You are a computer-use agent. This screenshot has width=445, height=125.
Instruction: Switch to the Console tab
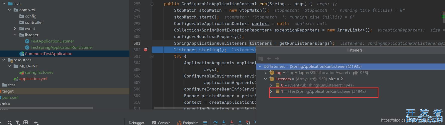pos(161,123)
